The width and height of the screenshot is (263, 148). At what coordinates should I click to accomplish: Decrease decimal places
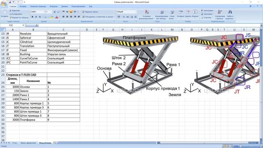135,17
